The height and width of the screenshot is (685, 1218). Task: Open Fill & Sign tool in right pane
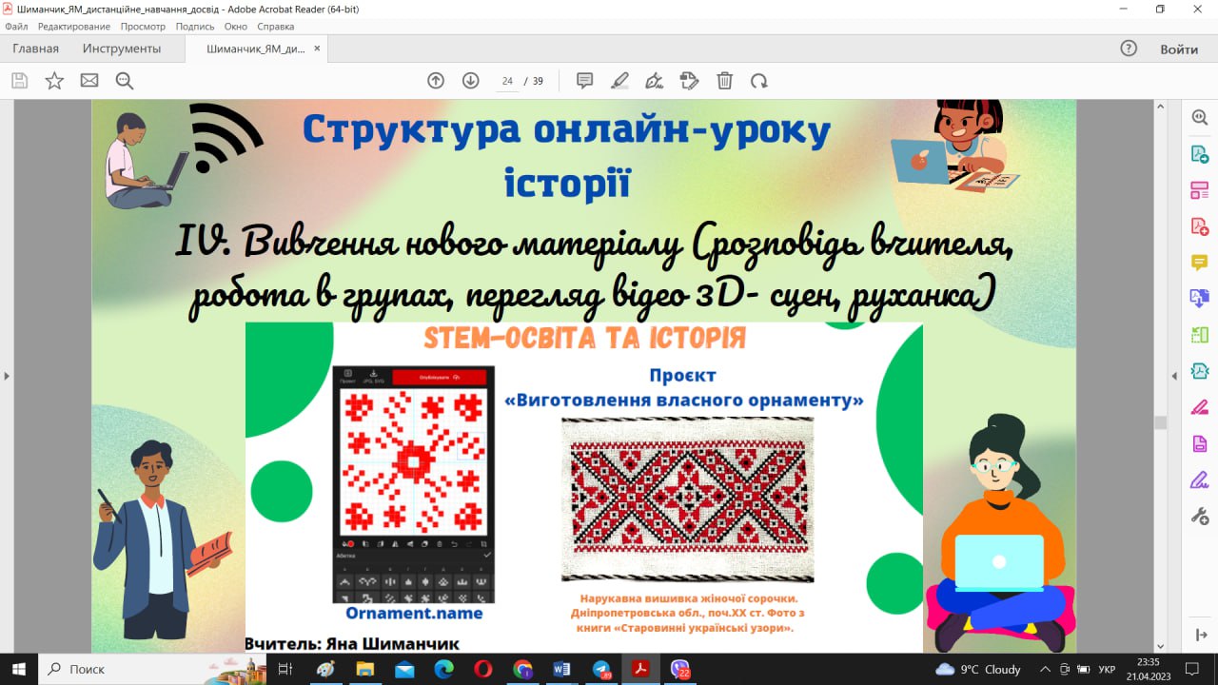click(1200, 479)
